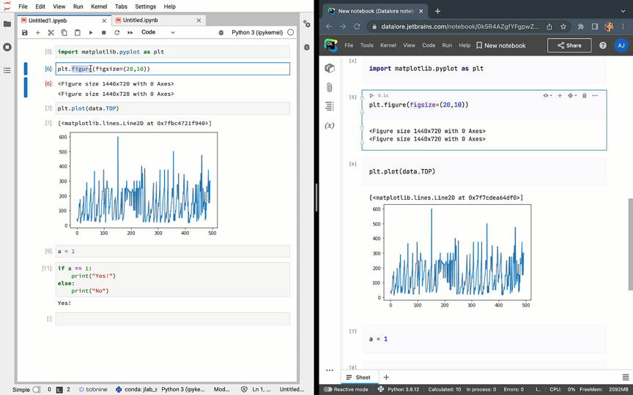The width and height of the screenshot is (633, 395).
Task: Open the Datalore variable viewer (x) icon
Action: 330,125
